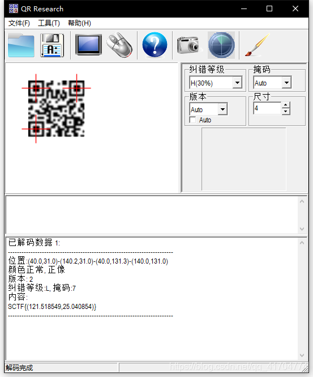The width and height of the screenshot is (313, 377).
Task: Click down arrow of upper text box scrollbar
Action: point(302,229)
